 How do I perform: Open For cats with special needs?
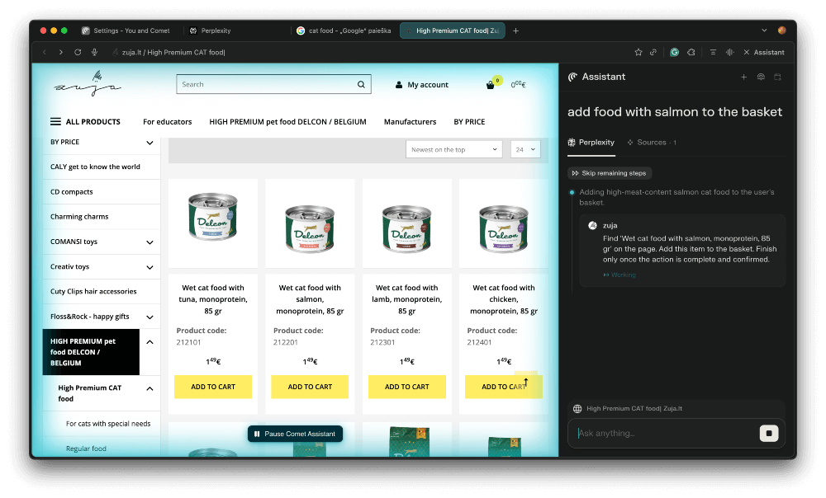pyautogui.click(x=108, y=424)
